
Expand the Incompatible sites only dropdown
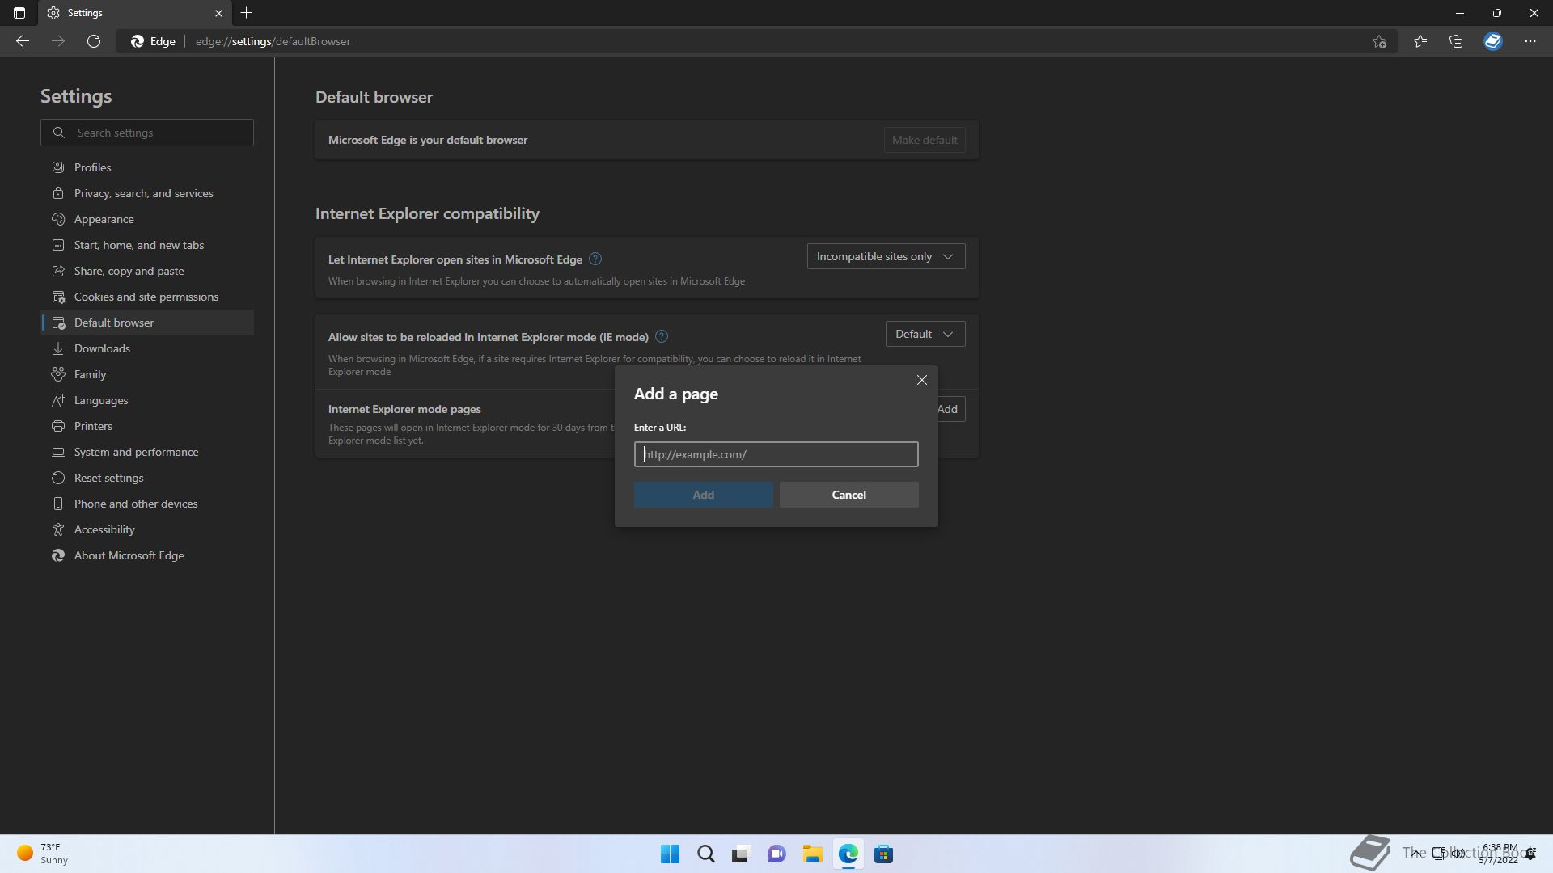(886, 256)
